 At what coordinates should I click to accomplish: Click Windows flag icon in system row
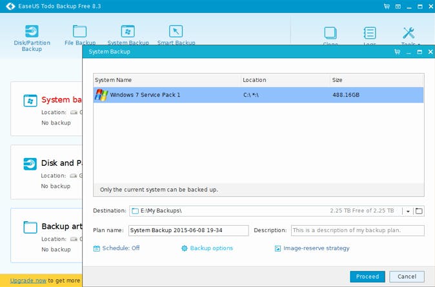(x=101, y=95)
